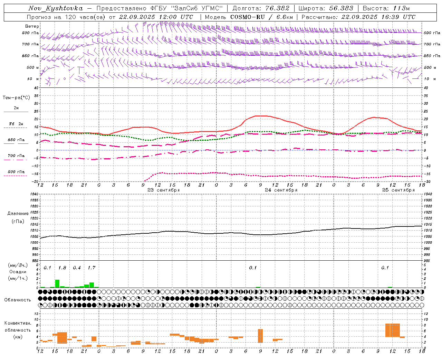Click the 'Тем-ра(°C)' temperature panel title
This screenshot has height=354, width=442.
(x=17, y=98)
